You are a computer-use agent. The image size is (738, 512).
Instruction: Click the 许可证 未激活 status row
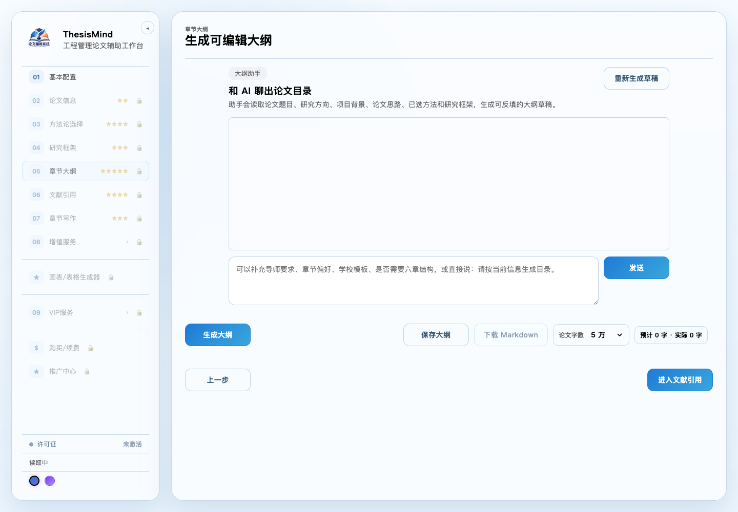point(86,444)
